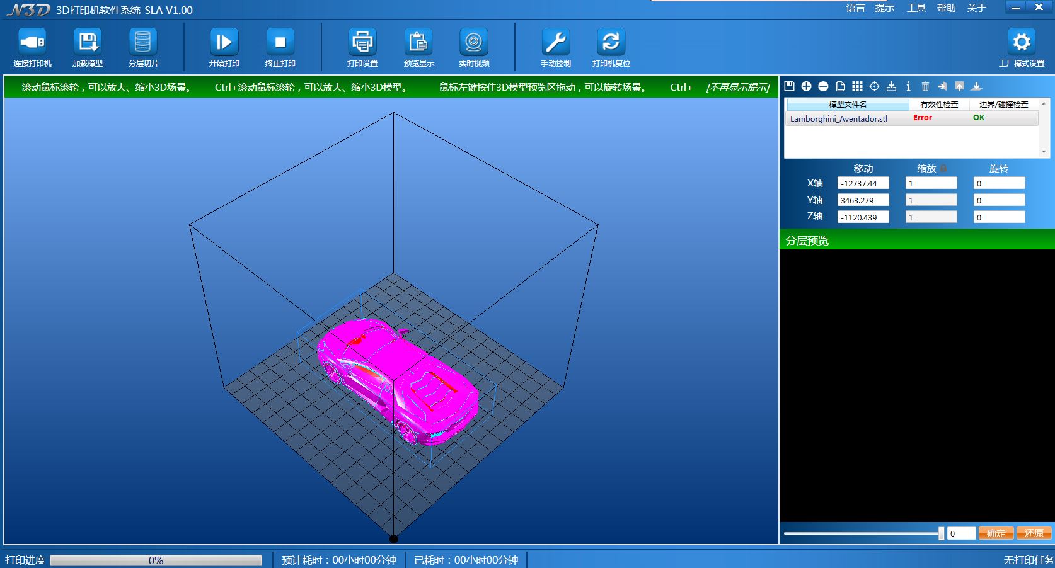Click the 分层预览 layer preview header
This screenshot has height=568, width=1055.
click(917, 240)
